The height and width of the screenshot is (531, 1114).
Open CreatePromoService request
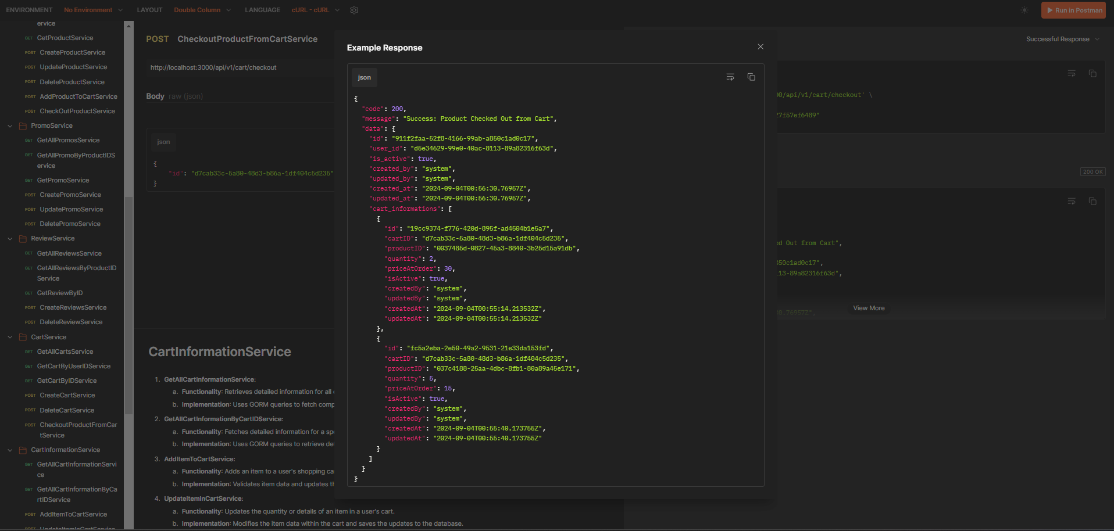70,195
